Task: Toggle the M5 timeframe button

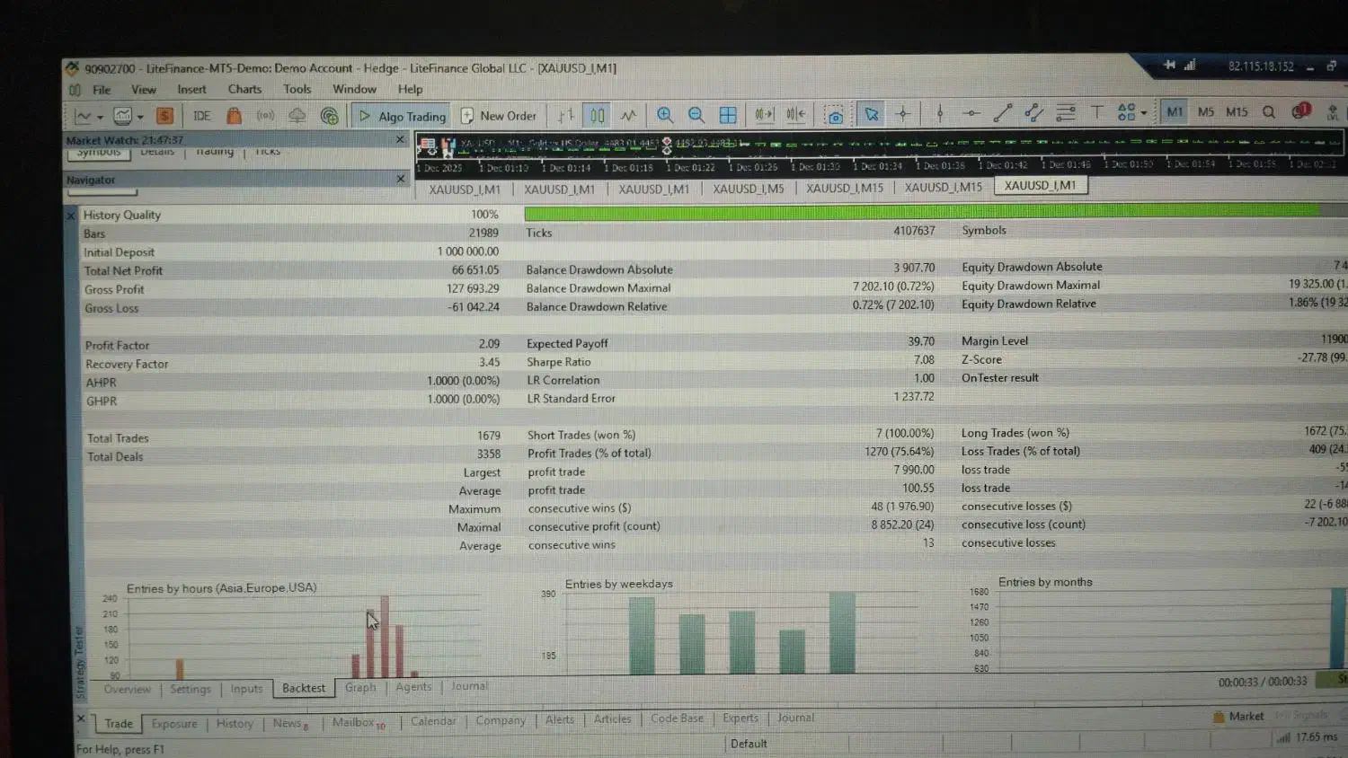Action: (x=1206, y=112)
